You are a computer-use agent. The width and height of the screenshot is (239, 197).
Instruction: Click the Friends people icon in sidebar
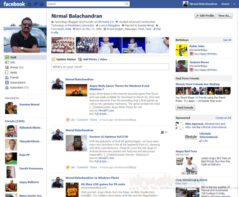7,77
